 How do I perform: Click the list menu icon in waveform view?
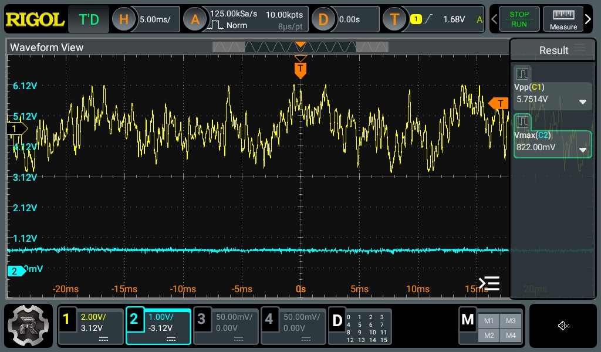point(489,283)
